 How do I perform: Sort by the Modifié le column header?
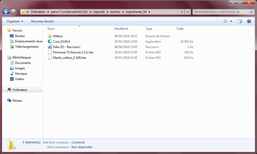[121, 29]
